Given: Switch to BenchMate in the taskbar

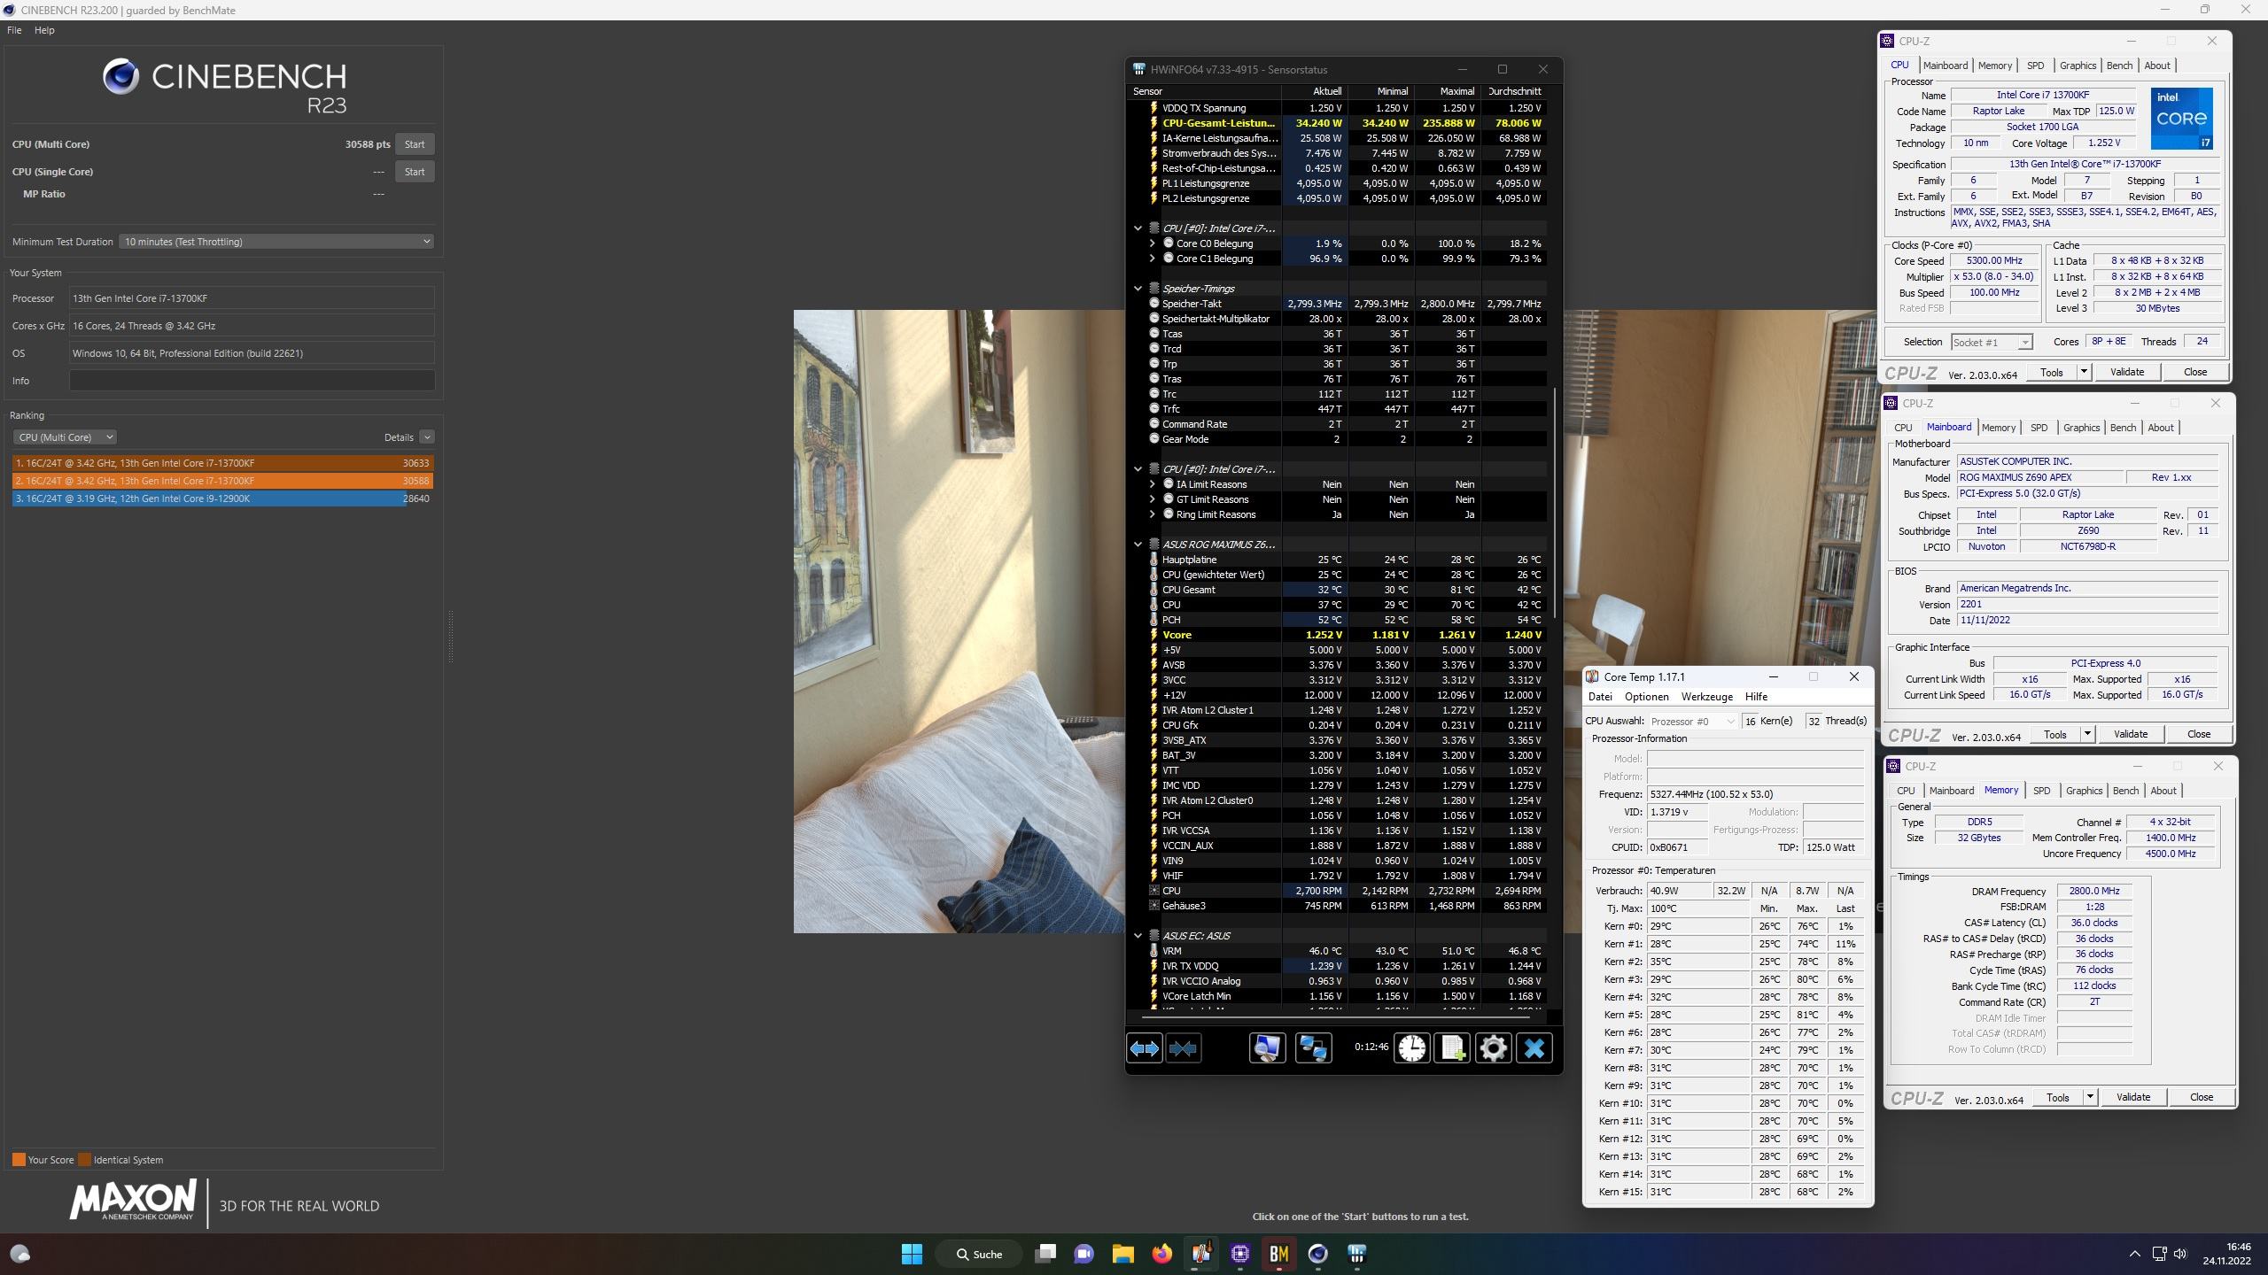Looking at the screenshot, I should [x=1278, y=1254].
